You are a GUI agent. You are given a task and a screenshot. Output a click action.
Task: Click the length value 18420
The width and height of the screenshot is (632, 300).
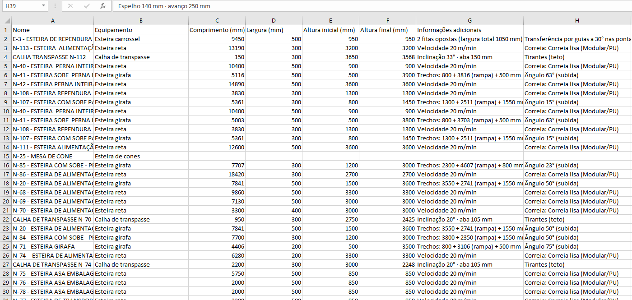[x=217, y=174]
